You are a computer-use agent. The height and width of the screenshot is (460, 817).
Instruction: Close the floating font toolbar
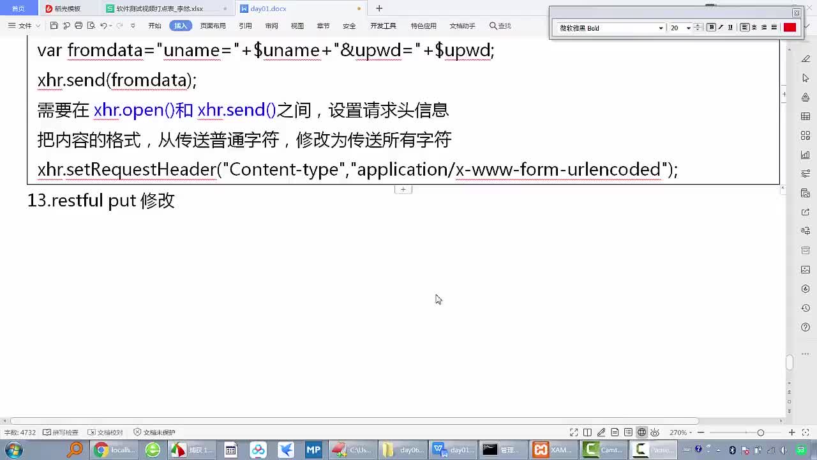point(796,13)
